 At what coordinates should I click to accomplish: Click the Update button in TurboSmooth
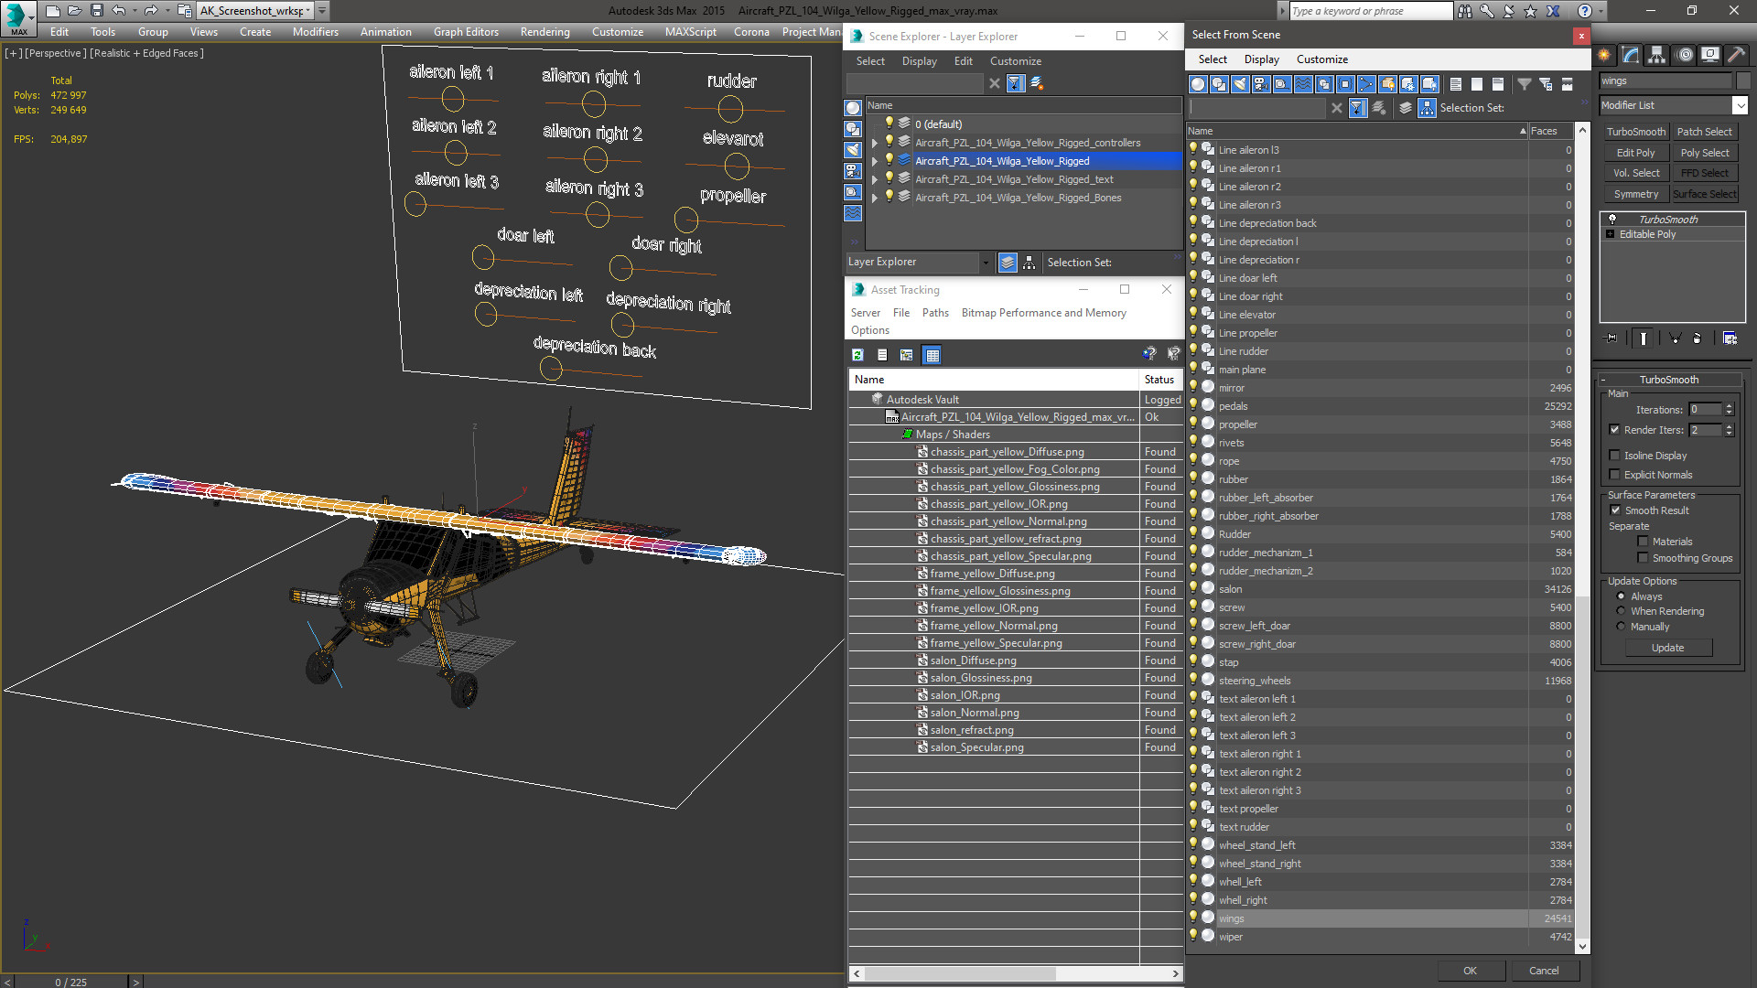(x=1667, y=647)
